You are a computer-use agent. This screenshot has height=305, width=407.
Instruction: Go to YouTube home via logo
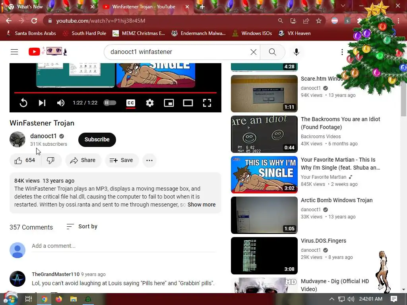click(48, 52)
